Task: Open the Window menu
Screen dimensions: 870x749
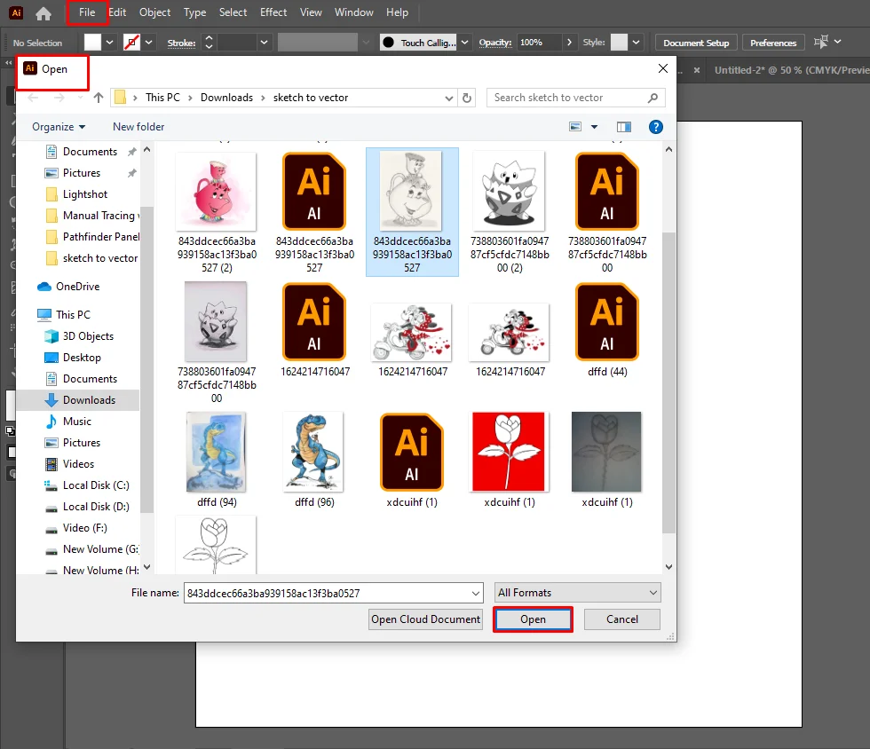Action: [354, 12]
